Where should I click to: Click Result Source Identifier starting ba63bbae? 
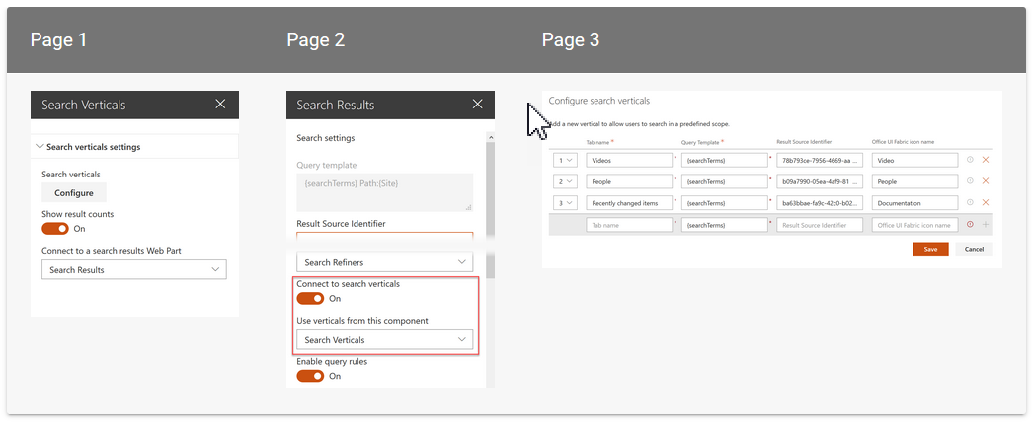(820, 203)
